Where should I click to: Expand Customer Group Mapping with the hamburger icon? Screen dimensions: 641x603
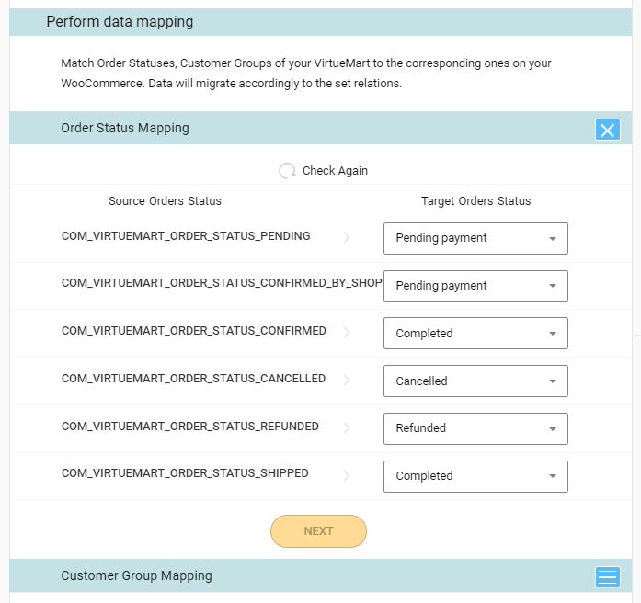coord(608,577)
